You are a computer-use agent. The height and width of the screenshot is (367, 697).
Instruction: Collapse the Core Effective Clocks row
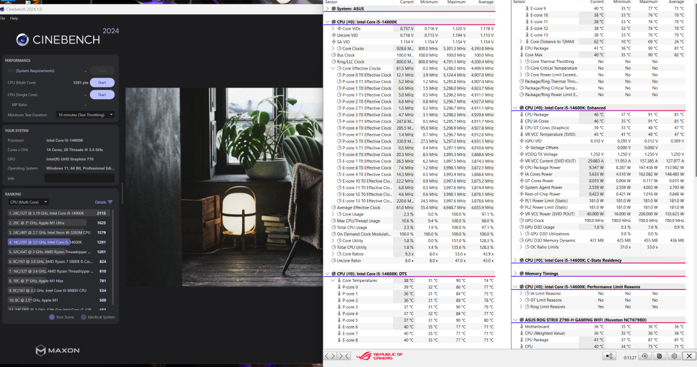coord(333,69)
